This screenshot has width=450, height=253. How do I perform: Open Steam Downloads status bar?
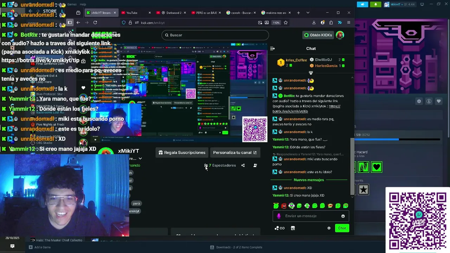[x=236, y=247]
